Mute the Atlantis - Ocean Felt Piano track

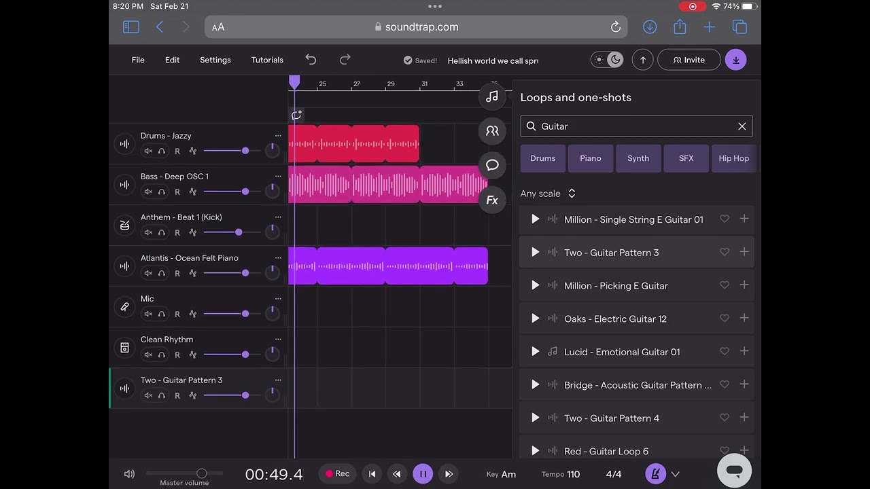click(148, 273)
